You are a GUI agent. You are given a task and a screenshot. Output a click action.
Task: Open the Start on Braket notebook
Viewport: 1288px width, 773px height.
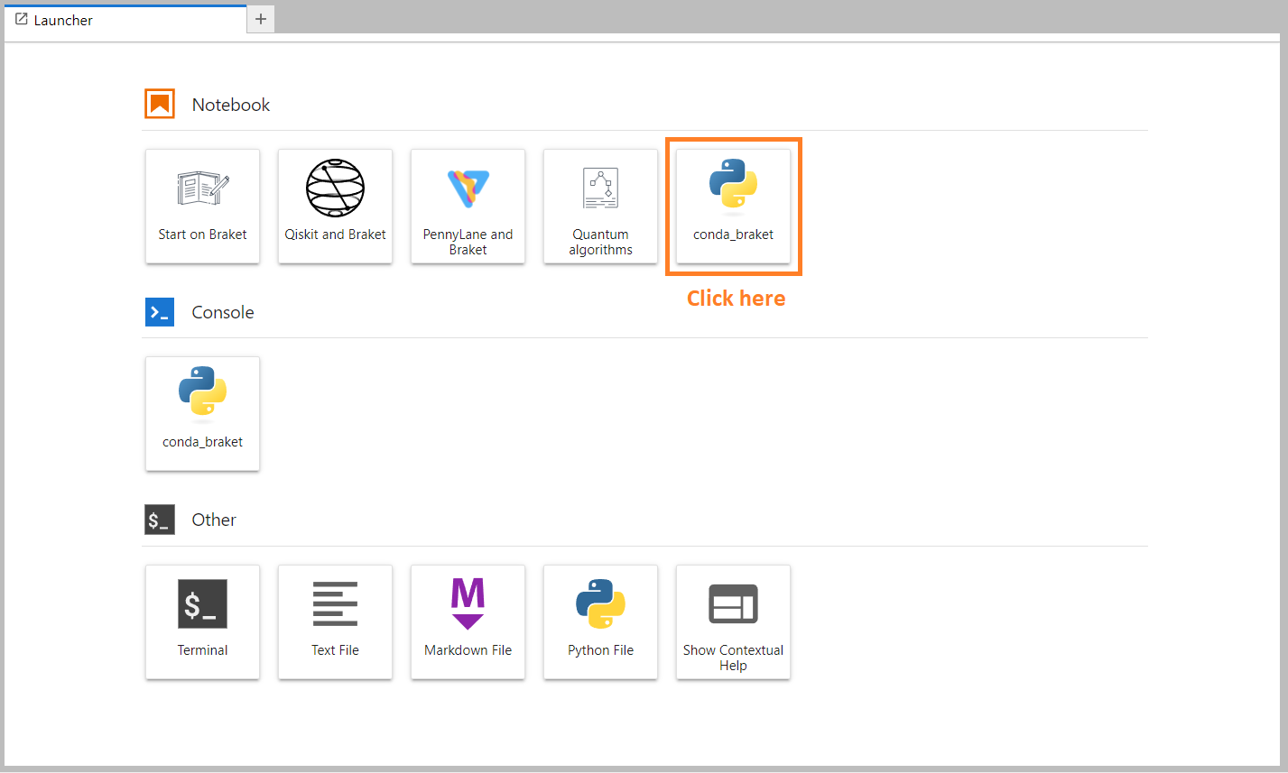coord(202,206)
